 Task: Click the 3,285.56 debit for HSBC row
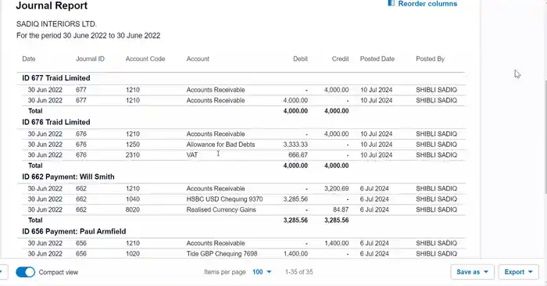(x=295, y=199)
